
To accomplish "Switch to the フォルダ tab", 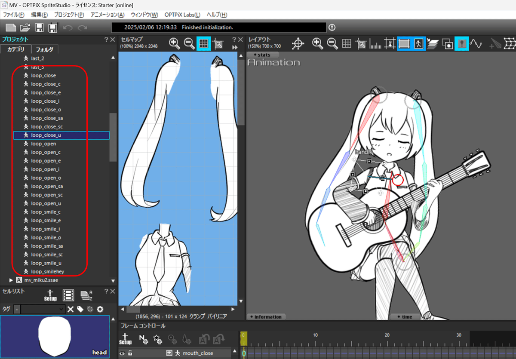I will click(x=45, y=49).
